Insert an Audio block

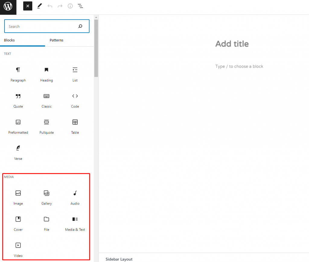coord(75,197)
